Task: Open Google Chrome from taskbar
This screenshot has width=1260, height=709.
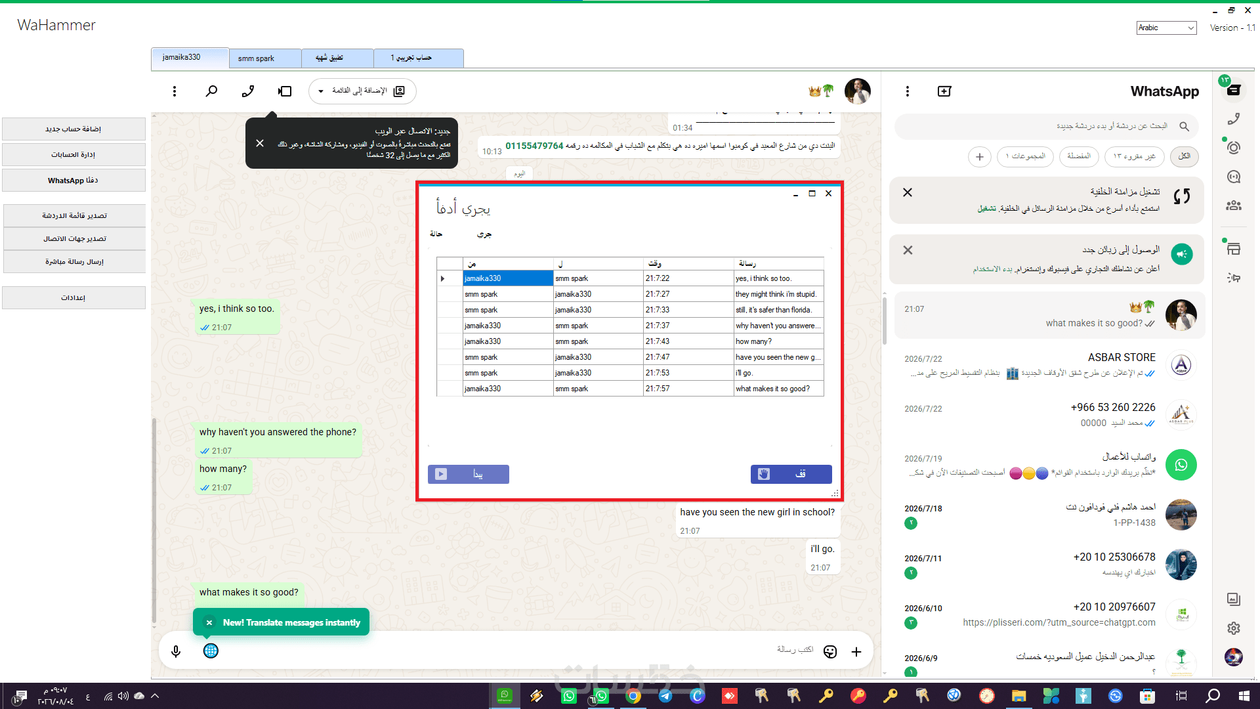Action: pos(633,696)
